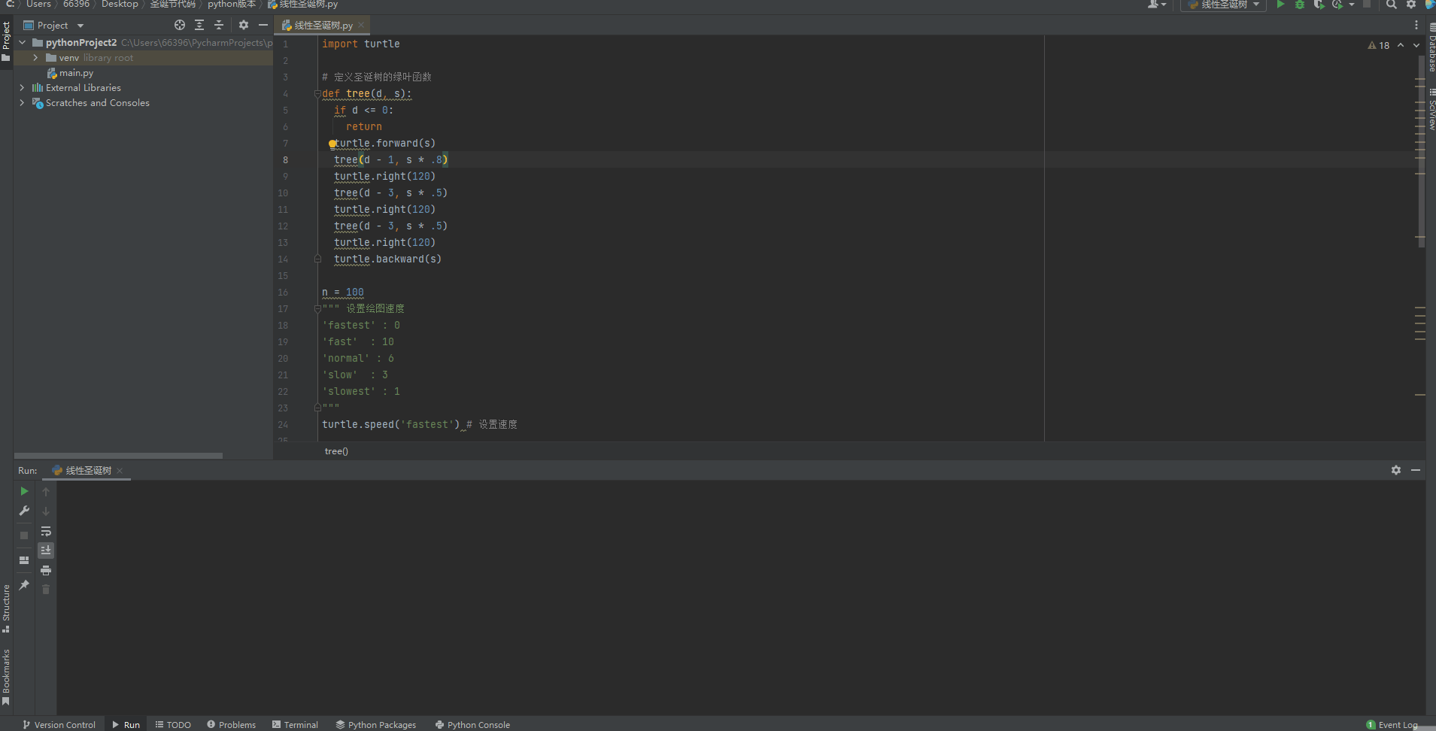Image resolution: width=1436 pixels, height=731 pixels.
Task: Click the Select Opened File target icon
Action: (x=180, y=25)
